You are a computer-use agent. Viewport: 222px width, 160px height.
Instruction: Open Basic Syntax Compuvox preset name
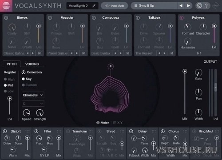pos(101,53)
